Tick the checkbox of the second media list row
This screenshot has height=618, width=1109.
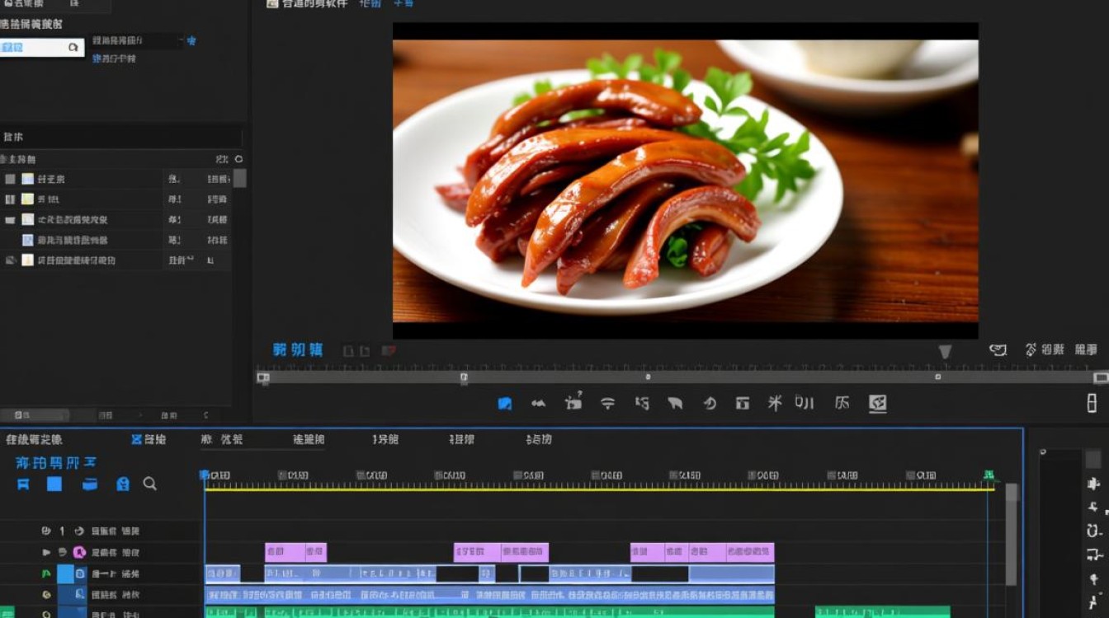[x=10, y=199]
